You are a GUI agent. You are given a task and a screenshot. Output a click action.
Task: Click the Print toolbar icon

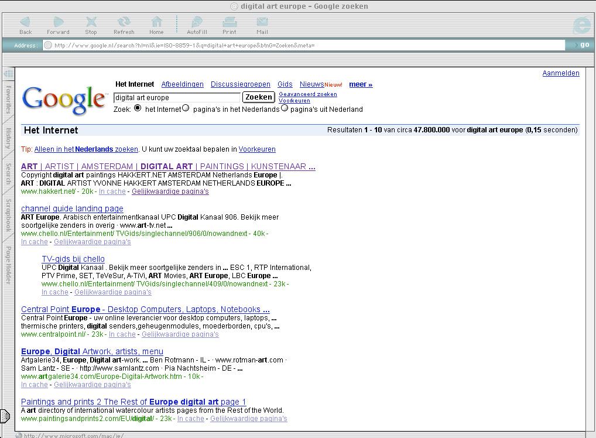[x=229, y=22]
